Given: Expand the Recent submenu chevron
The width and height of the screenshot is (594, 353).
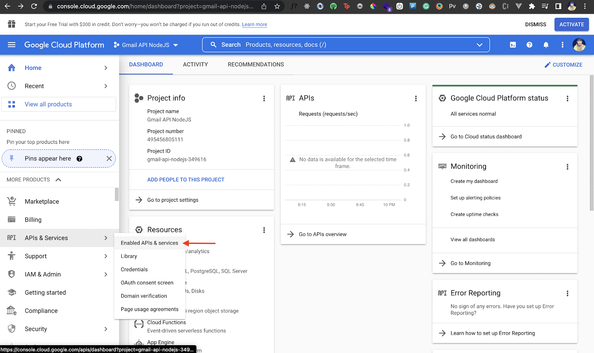Looking at the screenshot, I should 106,86.
